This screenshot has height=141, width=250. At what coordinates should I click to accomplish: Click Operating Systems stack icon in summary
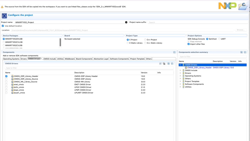tap(183, 76)
